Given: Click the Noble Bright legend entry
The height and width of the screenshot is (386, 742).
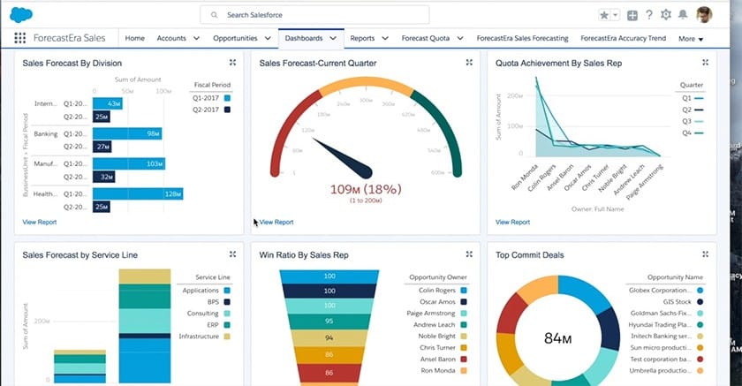Looking at the screenshot, I should [x=443, y=337].
